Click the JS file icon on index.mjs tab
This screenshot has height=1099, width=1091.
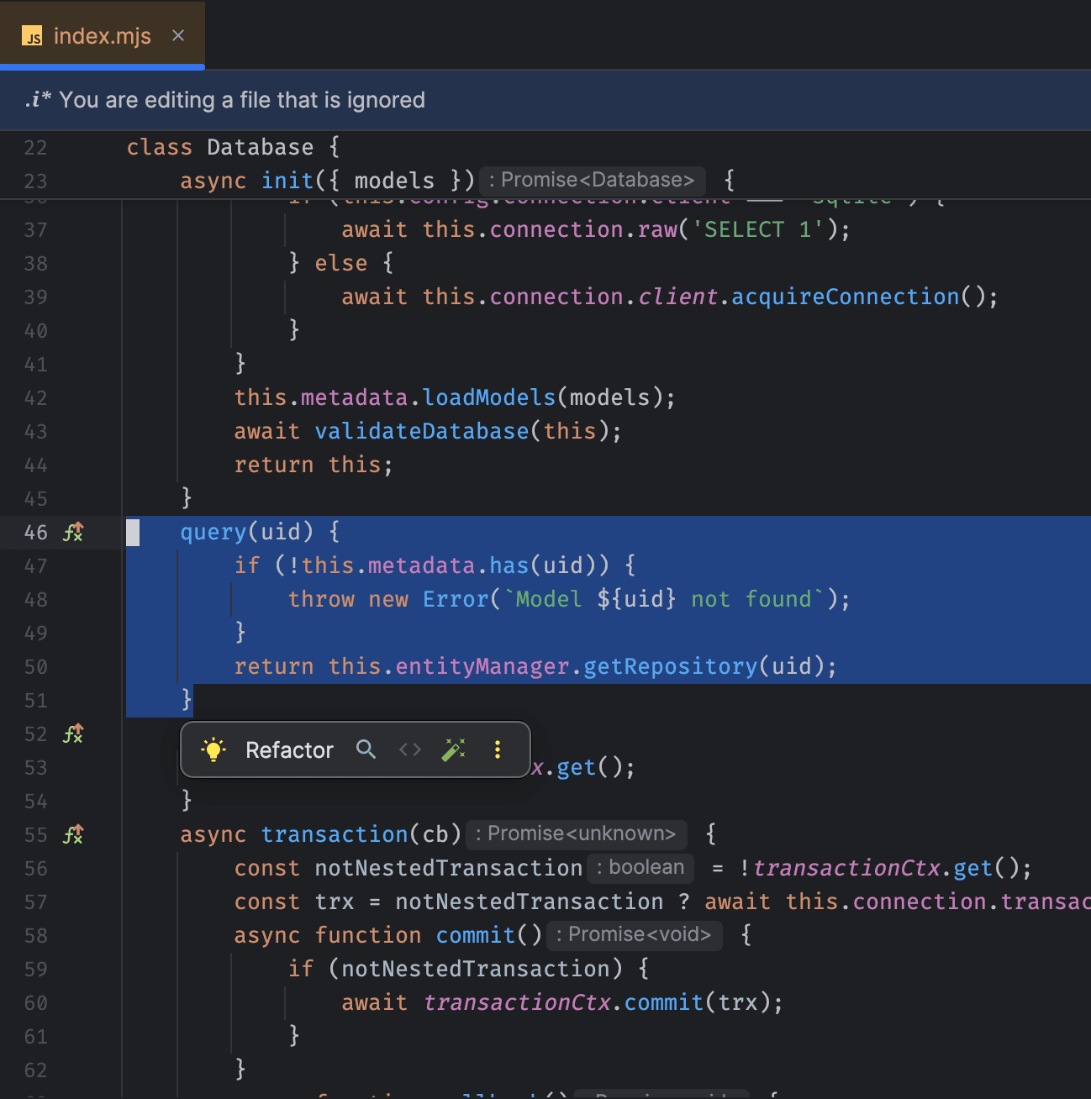pyautogui.click(x=32, y=35)
